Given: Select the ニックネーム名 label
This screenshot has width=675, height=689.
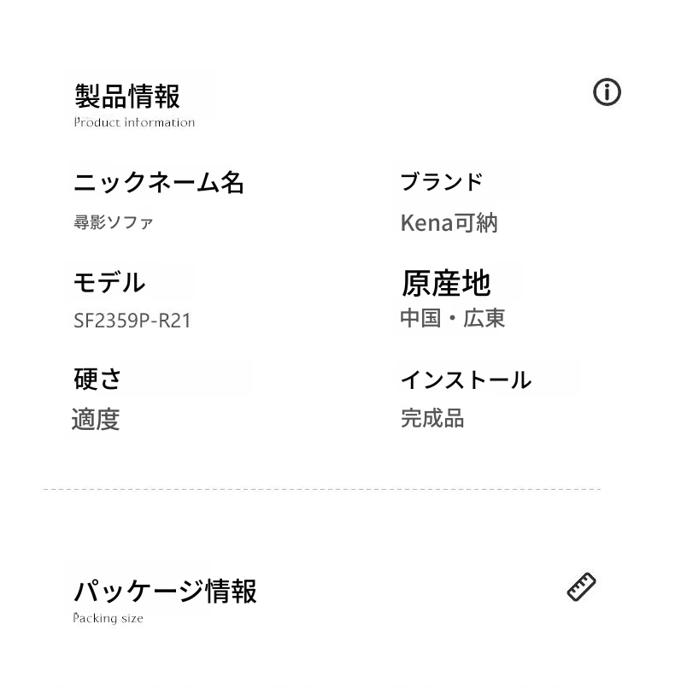Looking at the screenshot, I should (x=159, y=182).
